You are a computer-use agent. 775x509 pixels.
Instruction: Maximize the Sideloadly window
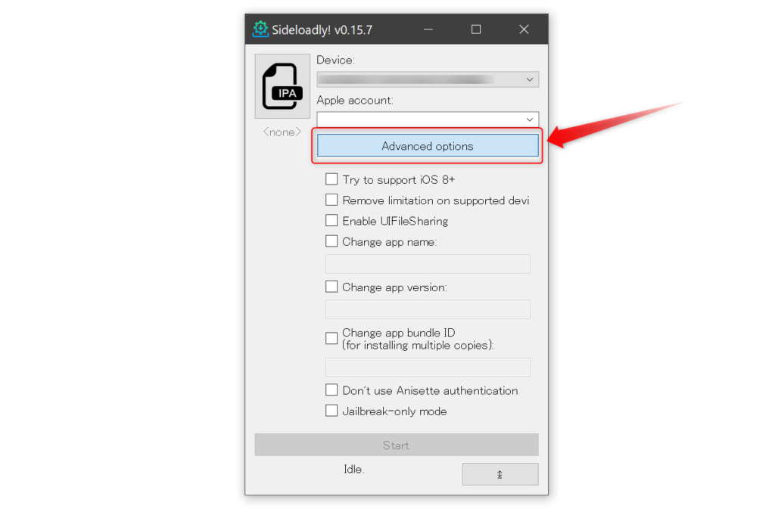click(x=476, y=29)
